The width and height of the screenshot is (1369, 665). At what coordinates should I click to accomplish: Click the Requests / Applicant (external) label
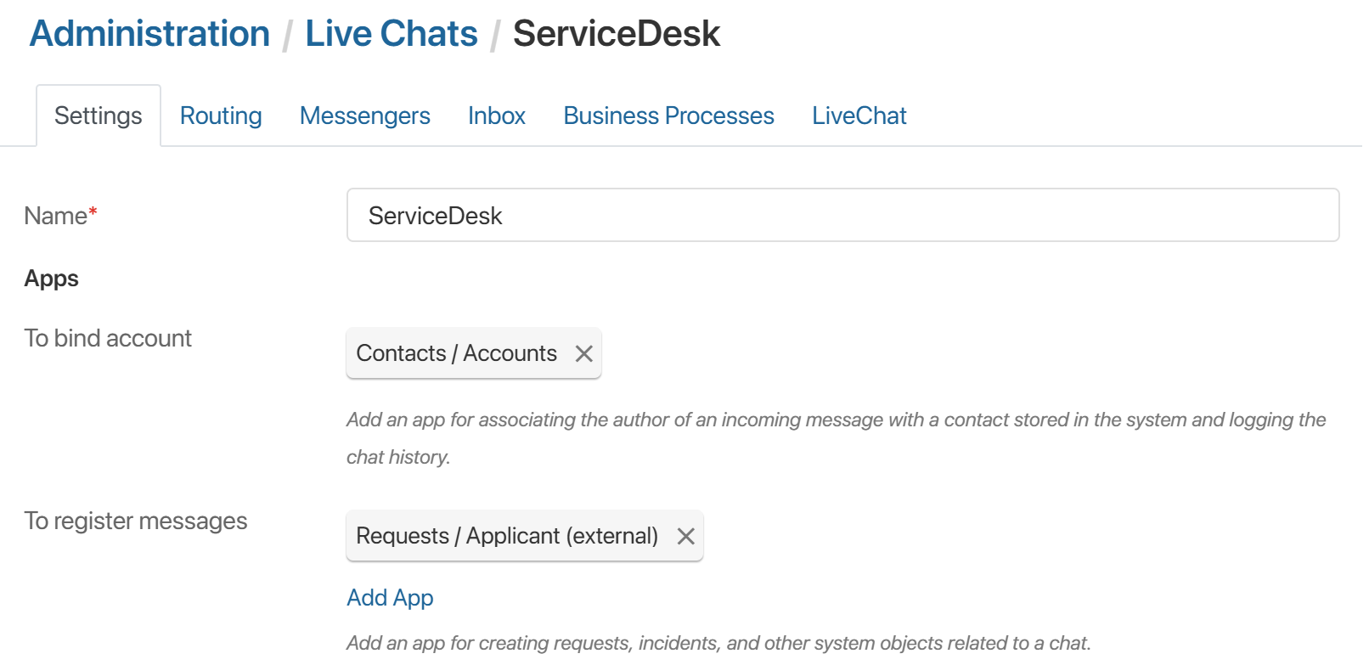(x=507, y=536)
